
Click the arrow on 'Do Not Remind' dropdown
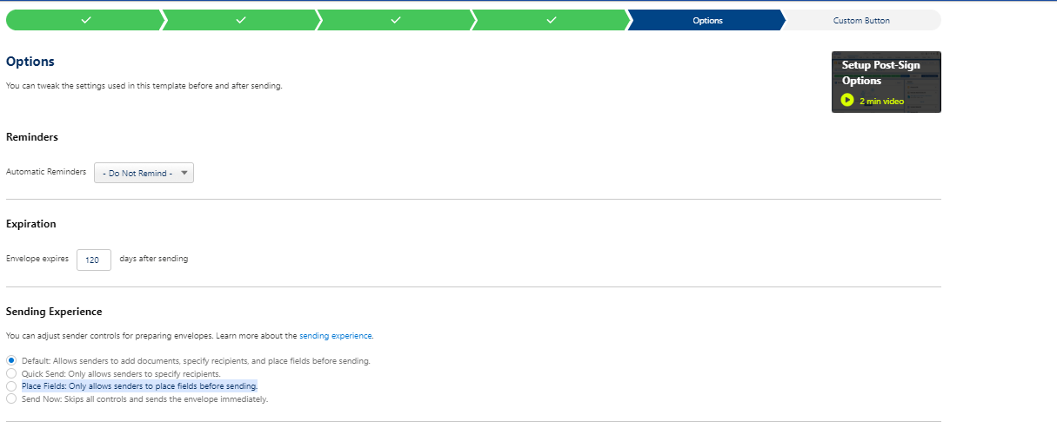point(184,174)
